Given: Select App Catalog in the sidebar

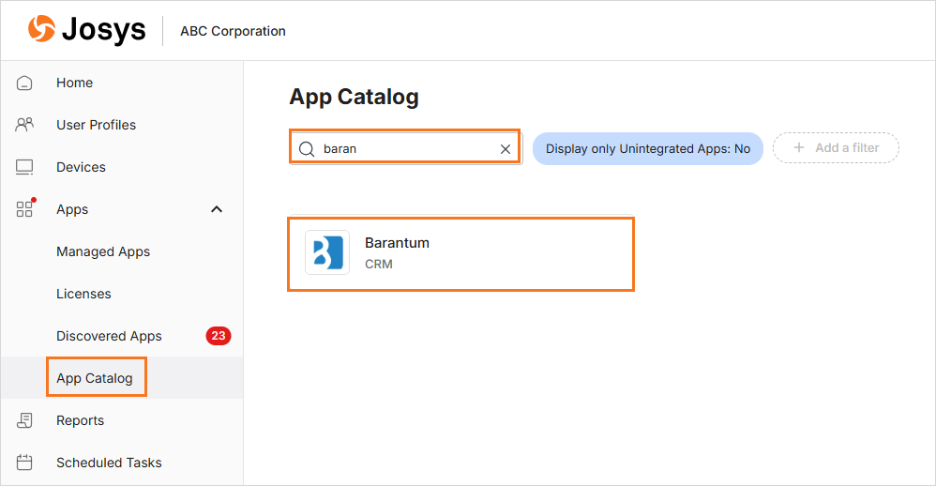Looking at the screenshot, I should (95, 378).
